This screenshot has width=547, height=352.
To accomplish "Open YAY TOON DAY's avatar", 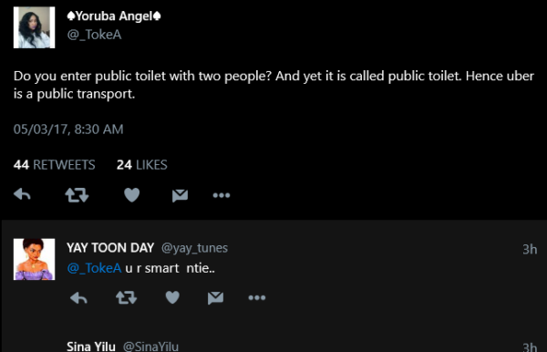I will (35, 259).
